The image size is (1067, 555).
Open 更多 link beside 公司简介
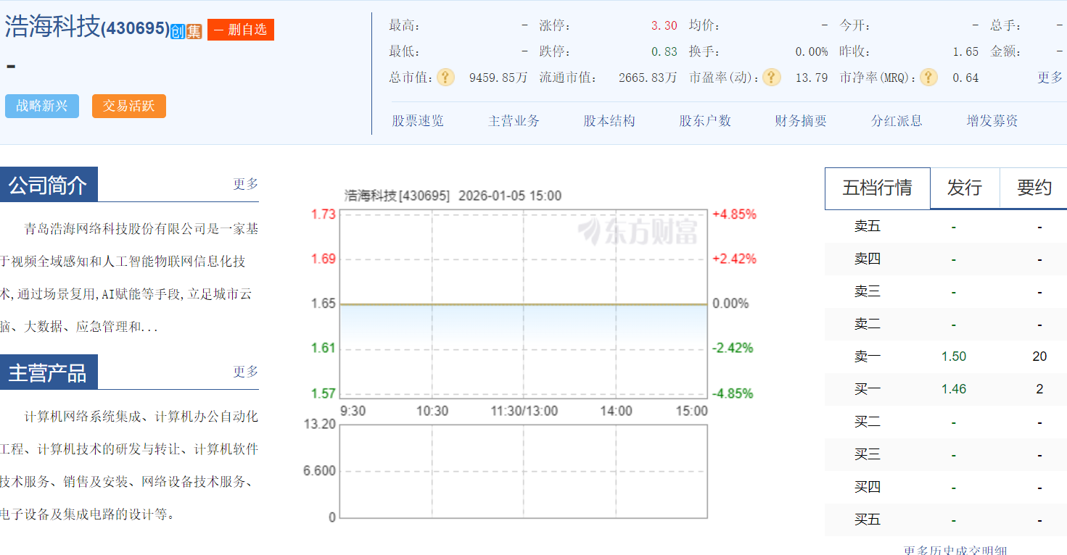[246, 184]
